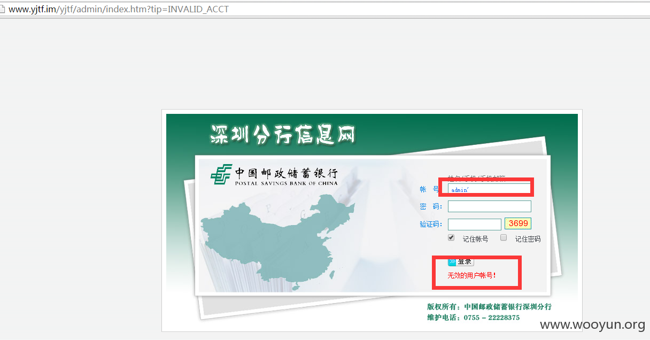Click the 版权所有 copyright line
Screen dimensions: 650x340
point(489,307)
